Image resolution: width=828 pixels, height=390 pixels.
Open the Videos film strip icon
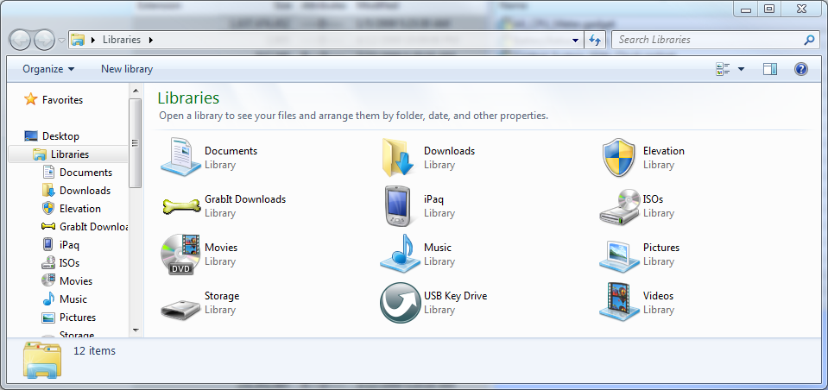(x=618, y=303)
